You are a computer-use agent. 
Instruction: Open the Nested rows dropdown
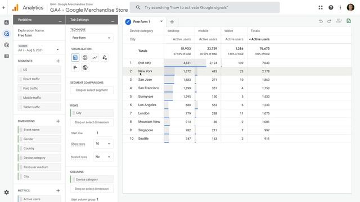(x=103, y=157)
